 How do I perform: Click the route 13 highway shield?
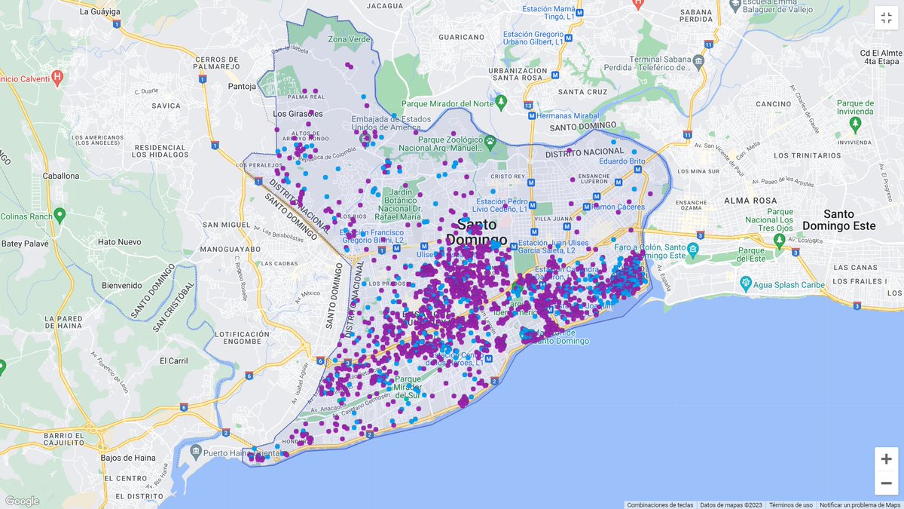point(528,105)
